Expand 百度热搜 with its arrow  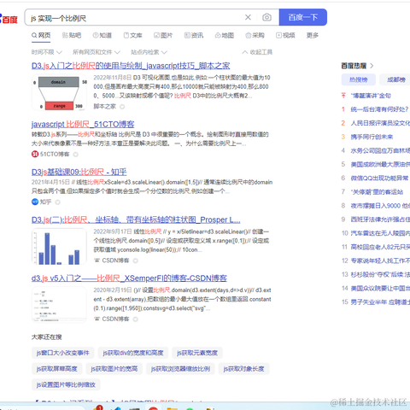click(372, 66)
